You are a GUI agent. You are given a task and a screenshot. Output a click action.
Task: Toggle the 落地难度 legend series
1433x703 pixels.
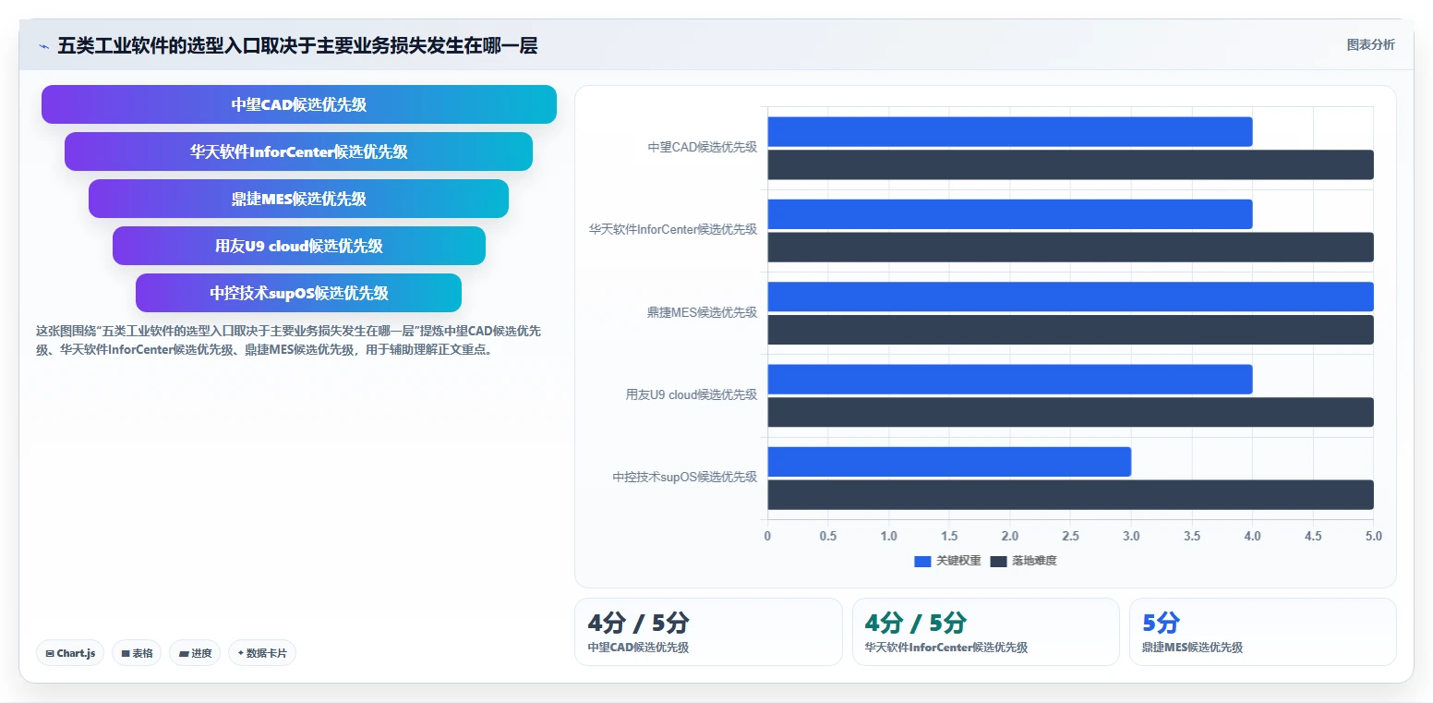(1023, 561)
